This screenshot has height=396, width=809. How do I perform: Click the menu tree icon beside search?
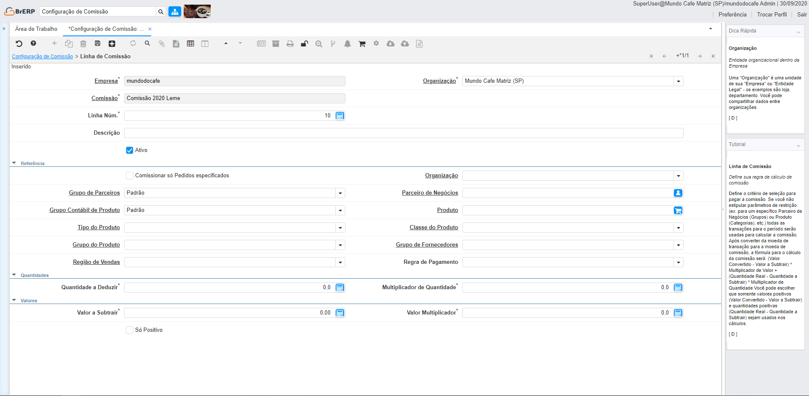(x=174, y=12)
